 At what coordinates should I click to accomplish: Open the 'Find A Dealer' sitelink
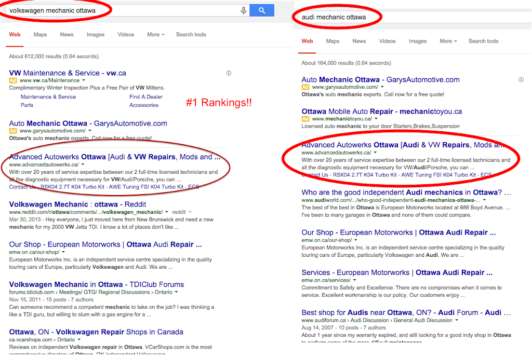(146, 97)
